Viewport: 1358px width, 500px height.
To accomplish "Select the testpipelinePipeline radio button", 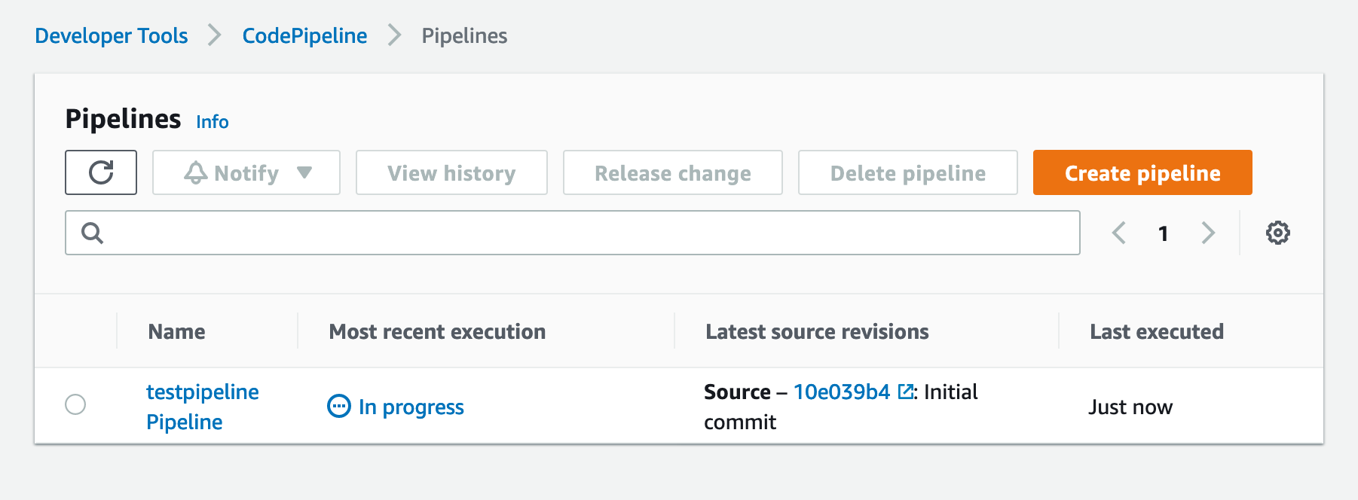I will tap(75, 404).
